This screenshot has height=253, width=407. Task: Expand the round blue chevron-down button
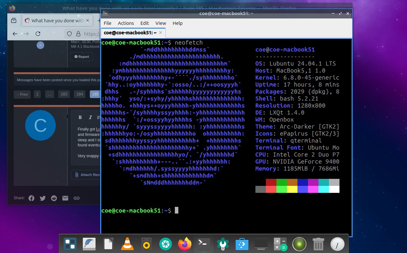[40, 45]
